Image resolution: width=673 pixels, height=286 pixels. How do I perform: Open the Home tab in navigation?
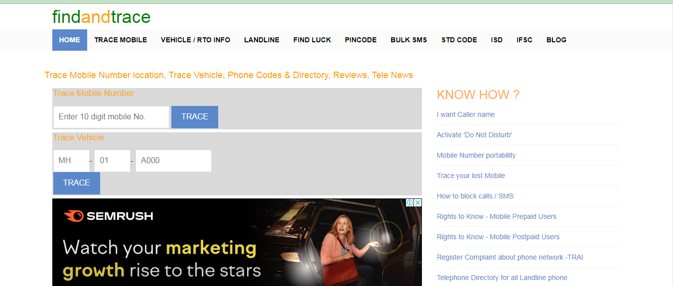(70, 40)
